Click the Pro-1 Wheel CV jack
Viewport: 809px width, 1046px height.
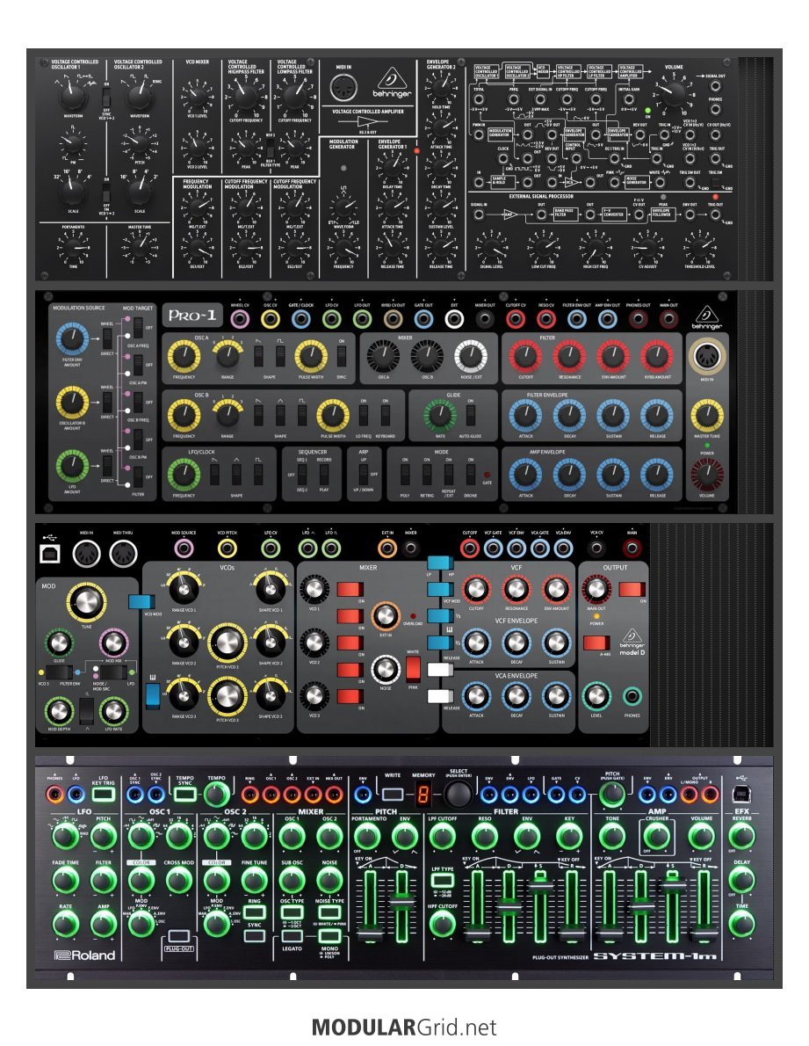tap(239, 319)
